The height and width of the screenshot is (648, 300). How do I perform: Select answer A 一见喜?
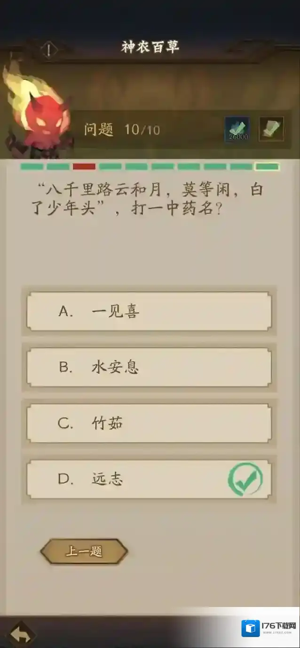[x=149, y=312]
